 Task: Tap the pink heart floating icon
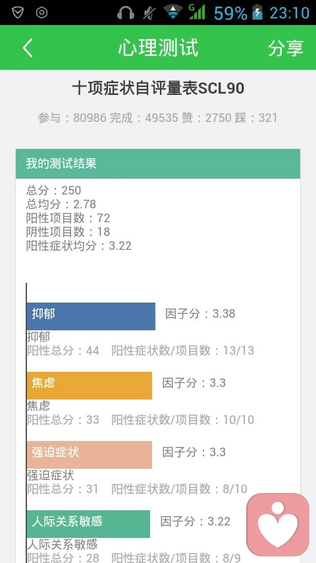point(278,525)
